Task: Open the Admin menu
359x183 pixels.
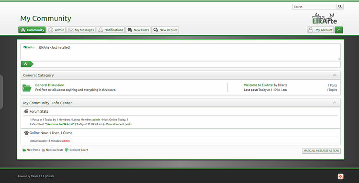Action: tap(56, 30)
